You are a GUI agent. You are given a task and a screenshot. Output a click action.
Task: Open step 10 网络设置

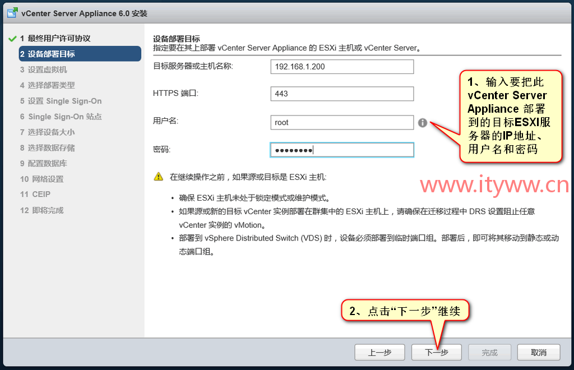point(41,179)
